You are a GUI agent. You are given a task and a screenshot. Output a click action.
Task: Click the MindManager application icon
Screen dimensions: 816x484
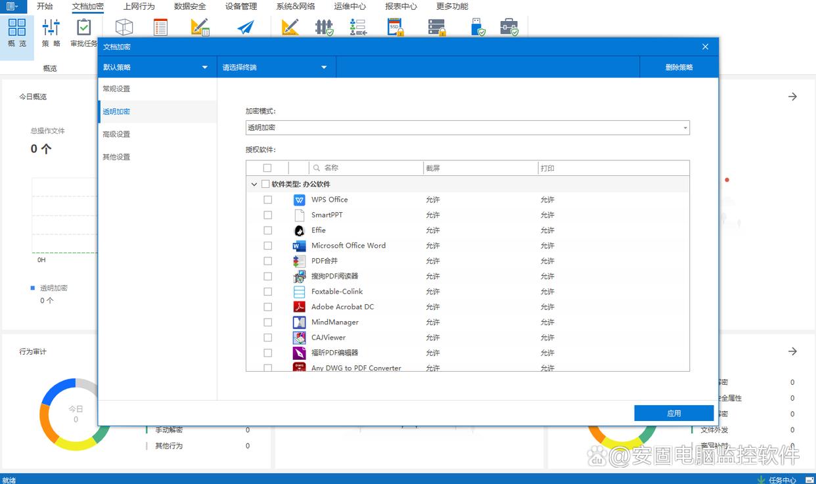click(x=300, y=322)
